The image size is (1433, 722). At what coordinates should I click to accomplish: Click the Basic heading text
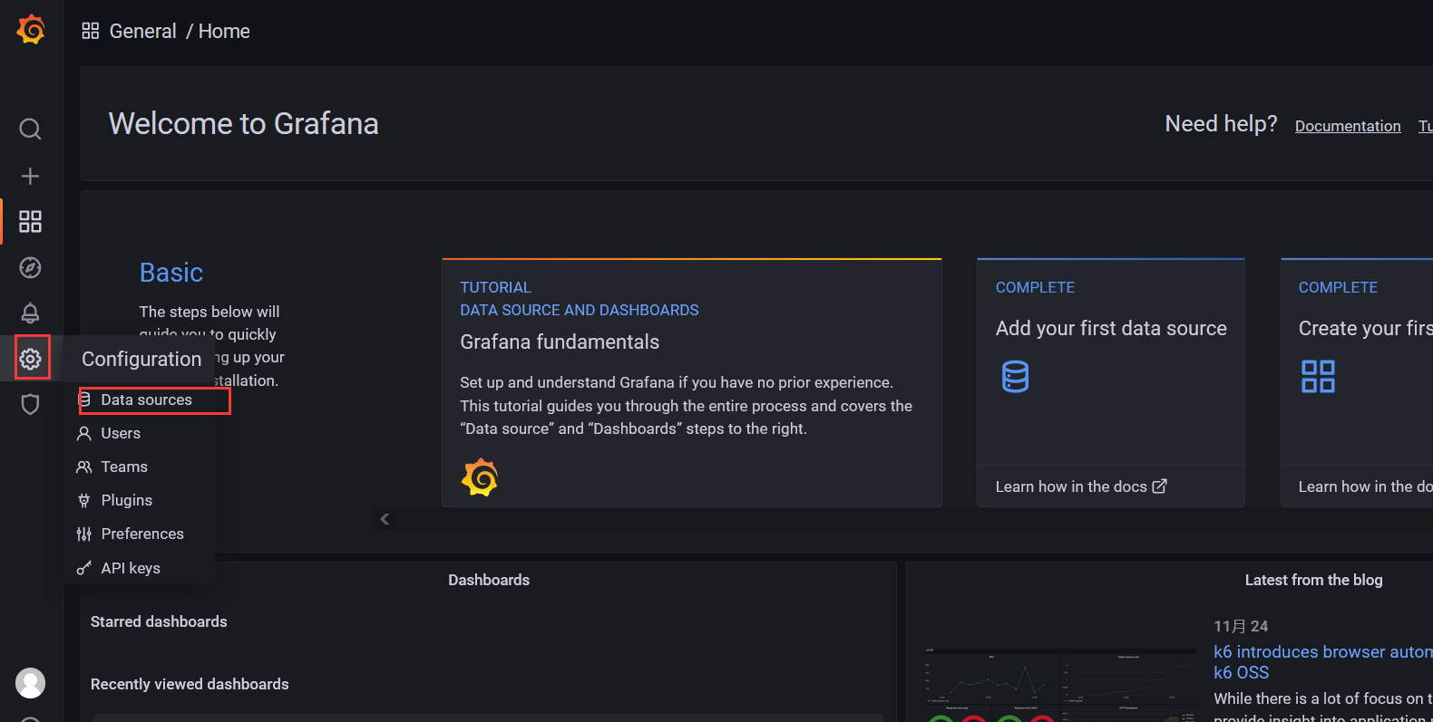(171, 273)
